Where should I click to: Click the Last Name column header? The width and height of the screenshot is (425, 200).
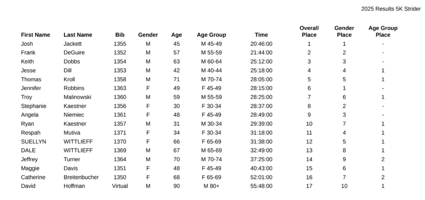click(78, 35)
